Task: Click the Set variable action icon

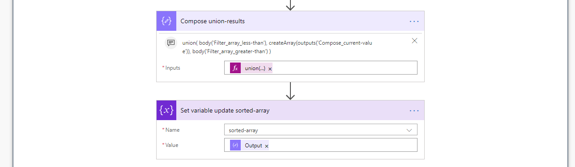Action: pos(166,110)
